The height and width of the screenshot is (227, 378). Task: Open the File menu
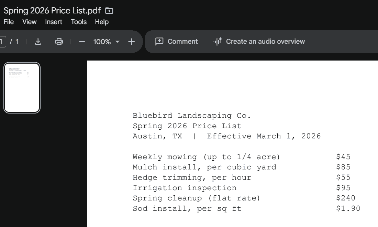[x=9, y=22]
